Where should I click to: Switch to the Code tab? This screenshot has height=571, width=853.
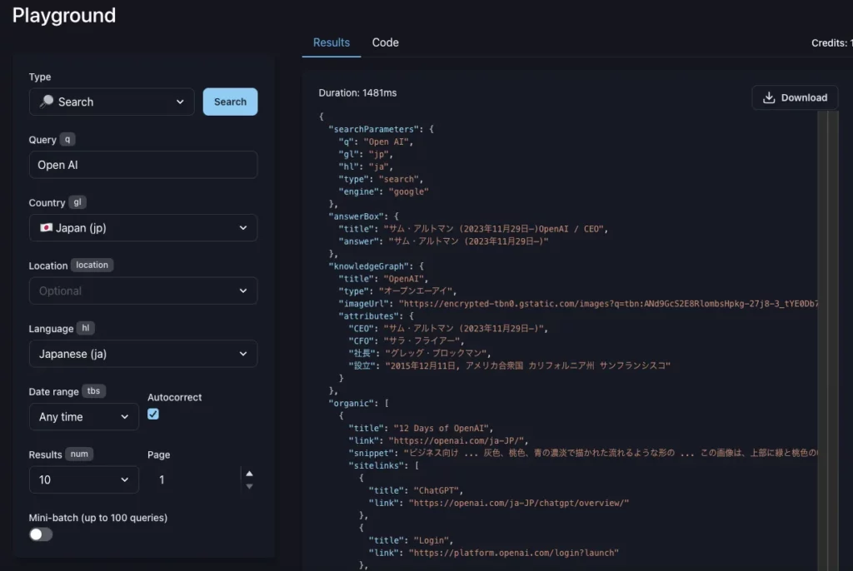[385, 42]
